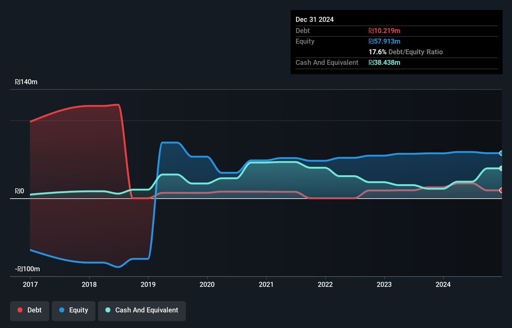The width and height of the screenshot is (512, 328).
Task: Click the ₪57.913m equity value in tooltip
Action: pos(384,41)
